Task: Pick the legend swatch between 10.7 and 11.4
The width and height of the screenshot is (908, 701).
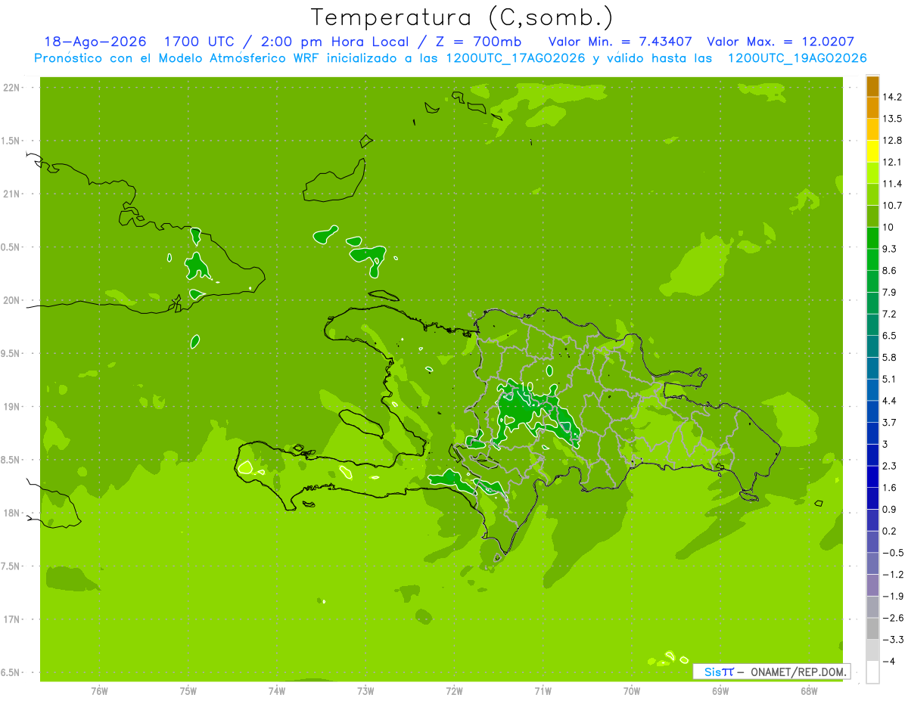Action: pyautogui.click(x=872, y=195)
